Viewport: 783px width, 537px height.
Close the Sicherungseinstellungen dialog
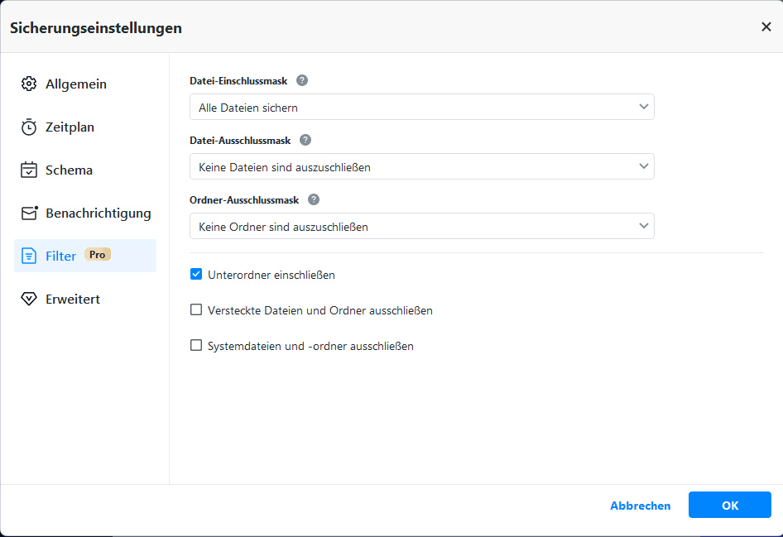(766, 27)
